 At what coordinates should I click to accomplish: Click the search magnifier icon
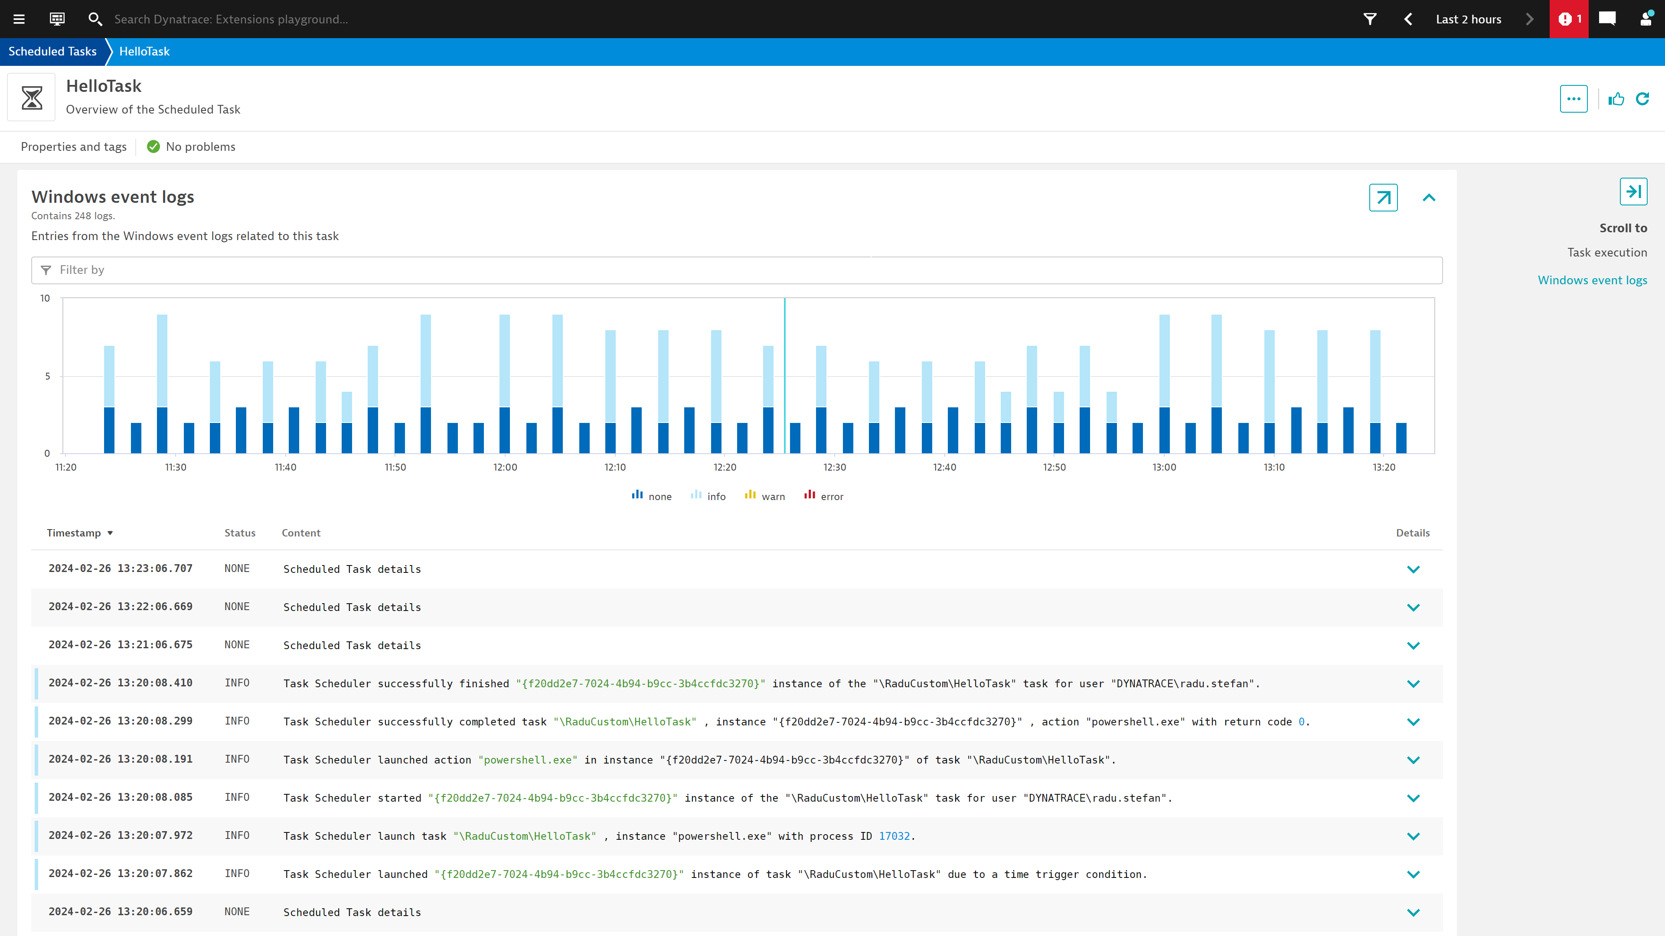[x=95, y=19]
